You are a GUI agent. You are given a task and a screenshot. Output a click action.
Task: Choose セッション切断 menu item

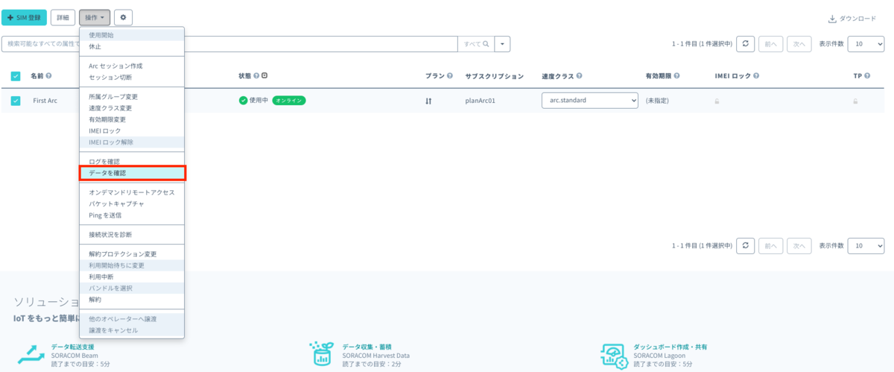(132, 77)
